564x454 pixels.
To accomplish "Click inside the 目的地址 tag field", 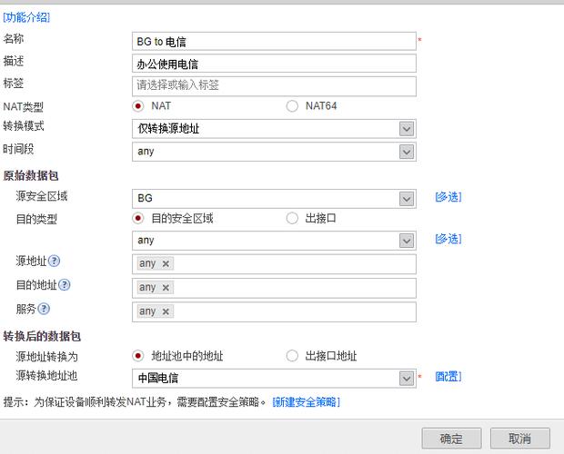I will [x=274, y=288].
